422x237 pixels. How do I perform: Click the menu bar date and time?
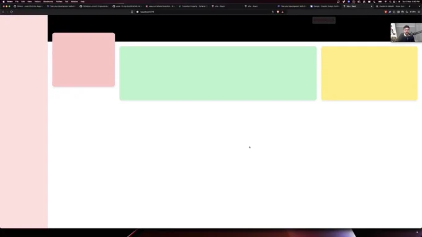click(411, 2)
